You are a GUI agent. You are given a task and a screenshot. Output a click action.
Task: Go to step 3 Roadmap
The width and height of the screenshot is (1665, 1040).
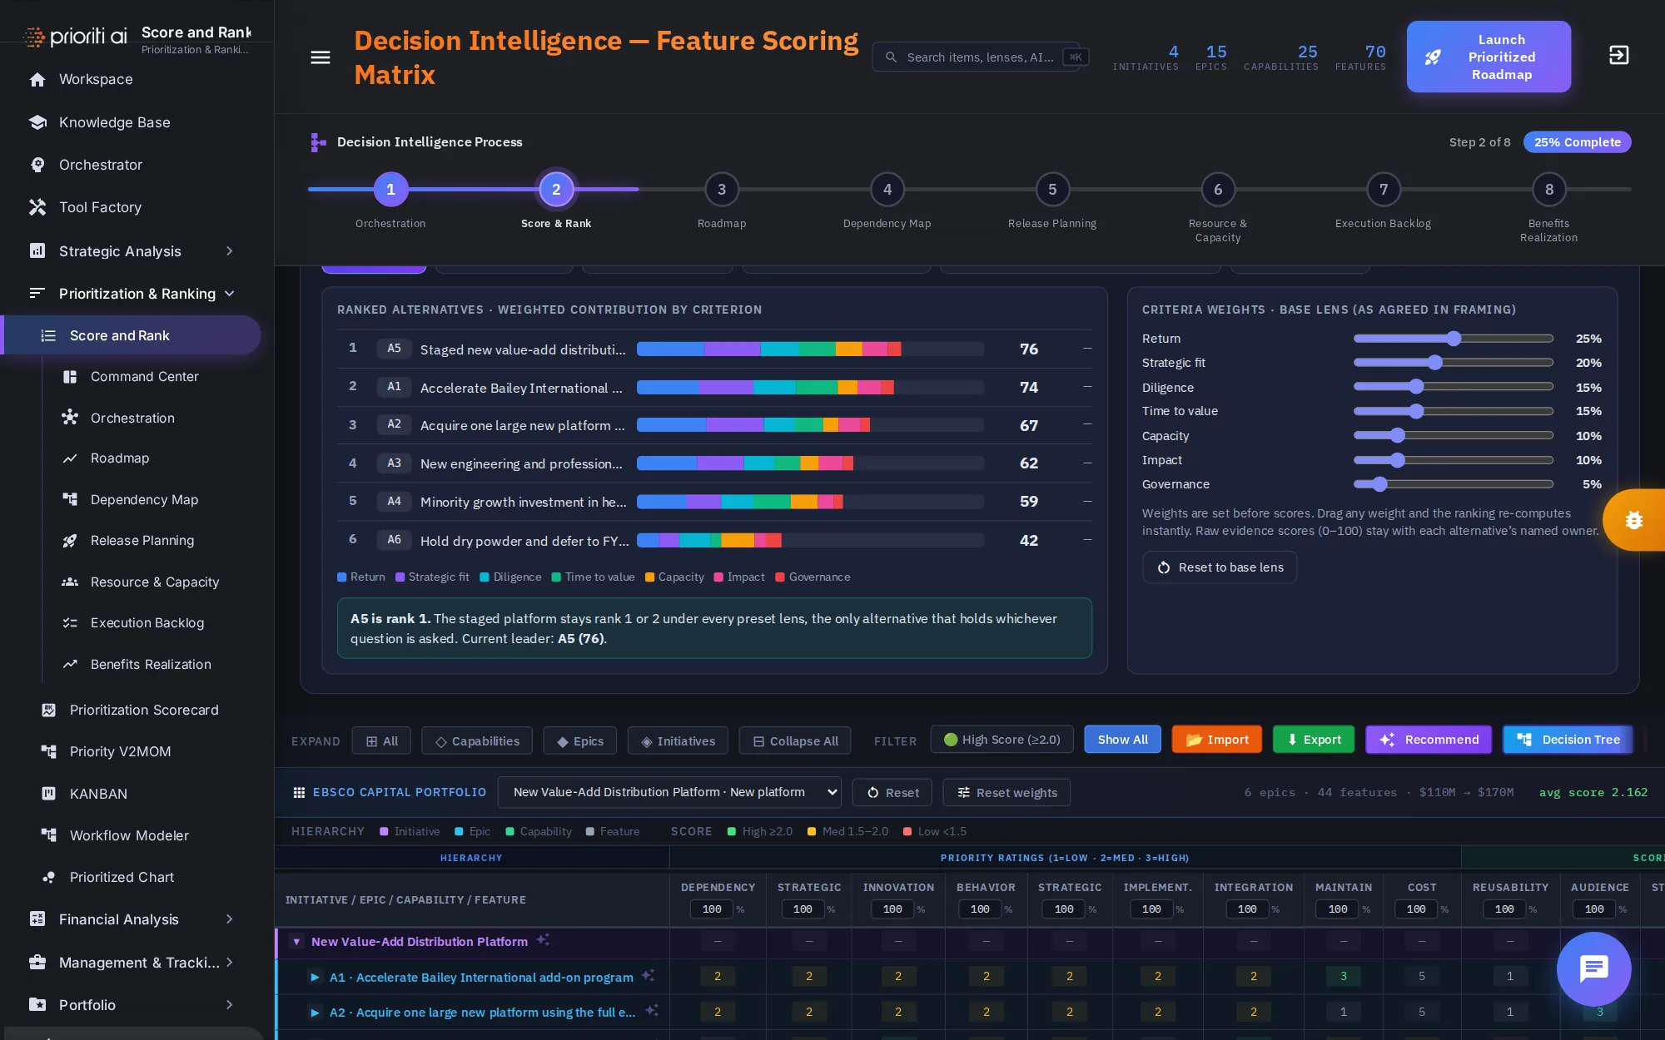pos(722,190)
